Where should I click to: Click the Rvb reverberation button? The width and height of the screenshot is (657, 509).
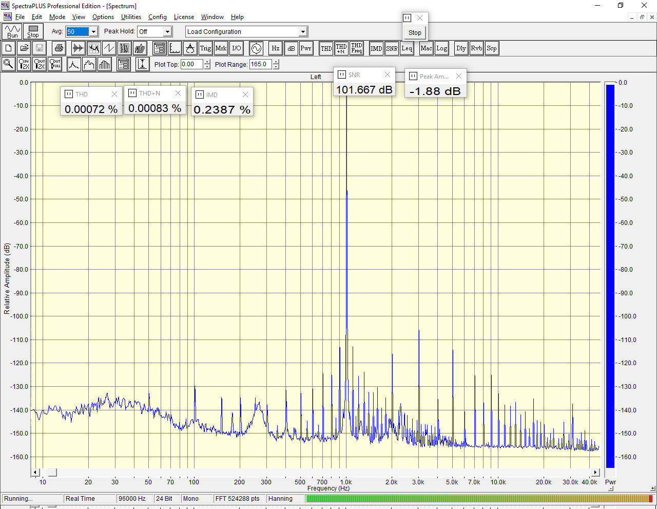point(477,48)
